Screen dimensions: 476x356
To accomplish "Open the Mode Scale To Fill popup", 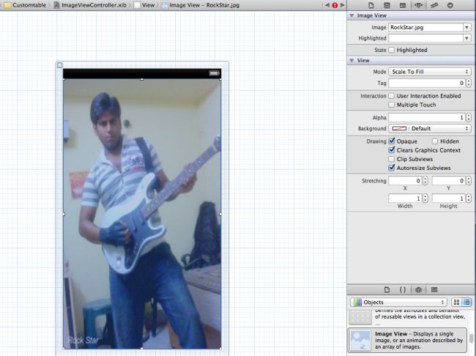I will click(430, 72).
